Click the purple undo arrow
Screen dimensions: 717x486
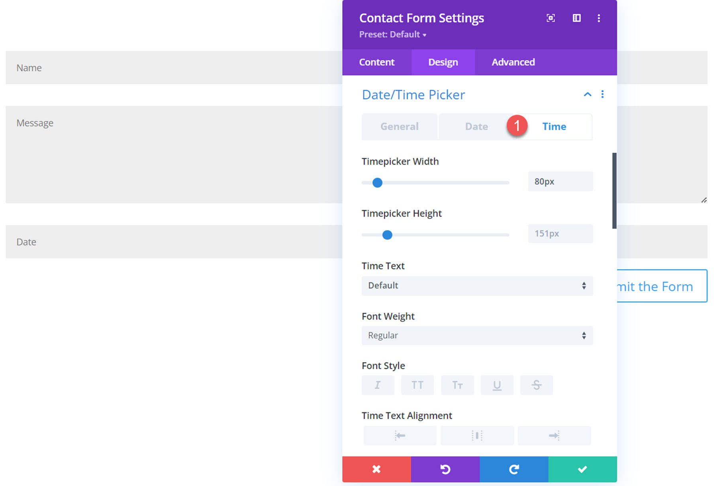tap(445, 469)
